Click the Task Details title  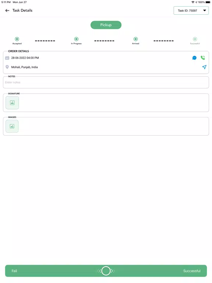pos(22,10)
